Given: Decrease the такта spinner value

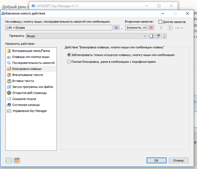Looking at the screenshot, I should click(170, 29).
